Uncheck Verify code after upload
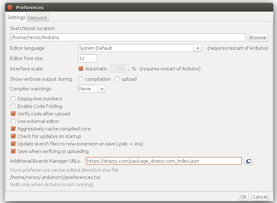277x203 pixels. [x=13, y=114]
